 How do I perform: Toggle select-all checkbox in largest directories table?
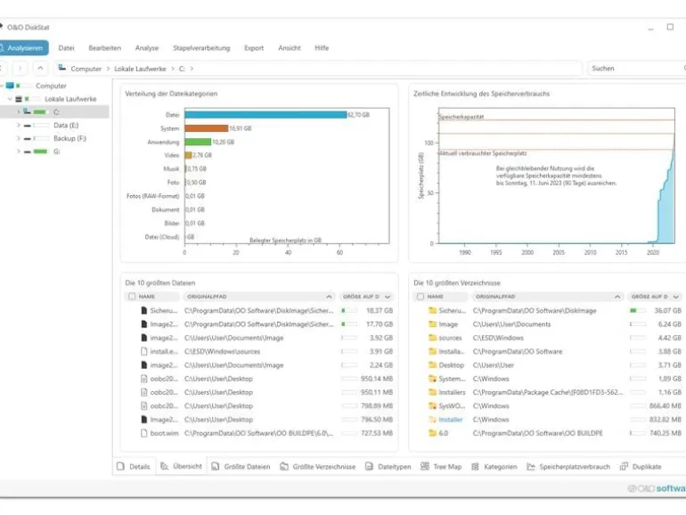point(420,297)
